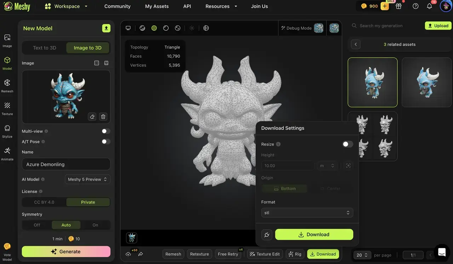
Task: Open the Community menu item
Action: point(117,6)
